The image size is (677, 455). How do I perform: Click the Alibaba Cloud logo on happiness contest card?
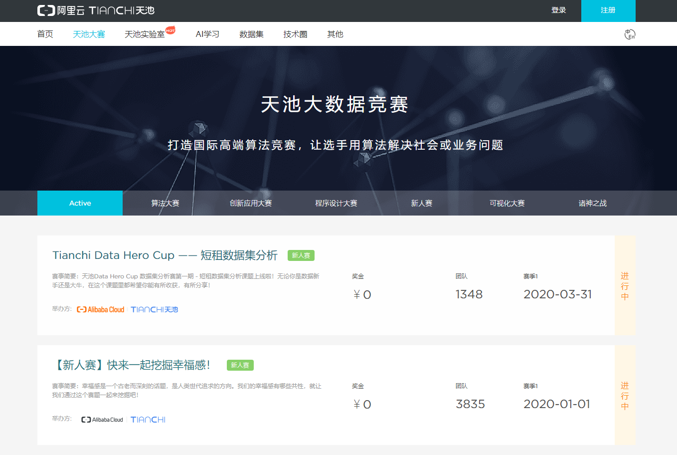(102, 419)
